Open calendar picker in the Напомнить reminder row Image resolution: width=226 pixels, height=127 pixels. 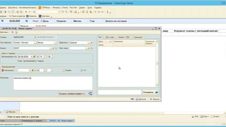click(33, 70)
